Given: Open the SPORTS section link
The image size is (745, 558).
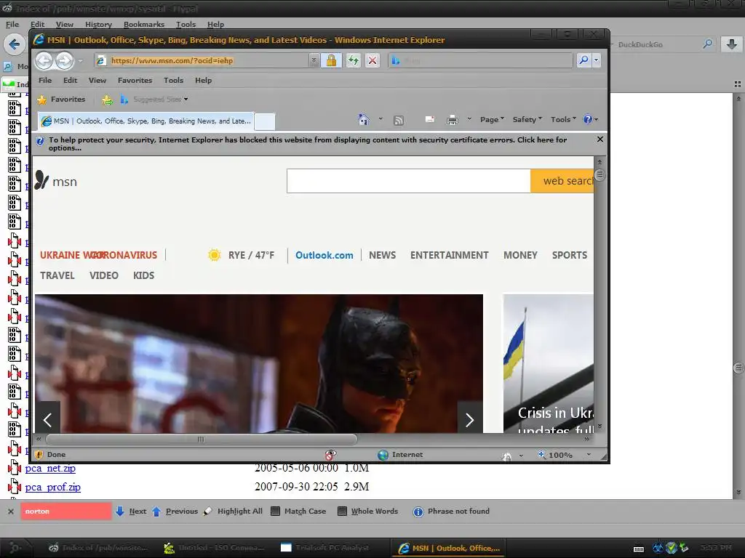Looking at the screenshot, I should [x=570, y=255].
